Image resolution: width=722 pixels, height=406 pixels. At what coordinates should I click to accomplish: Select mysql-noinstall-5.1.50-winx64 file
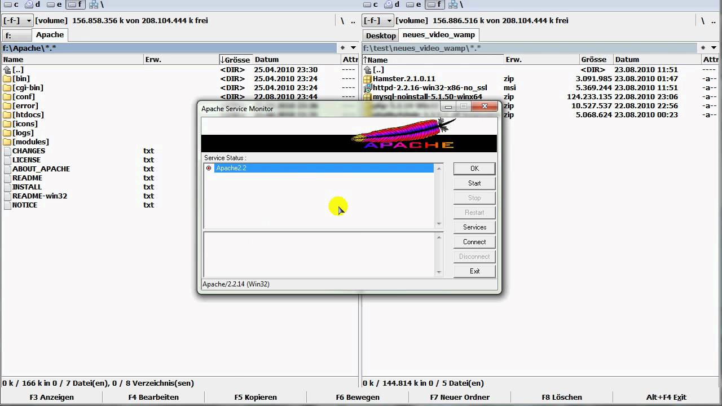point(427,97)
